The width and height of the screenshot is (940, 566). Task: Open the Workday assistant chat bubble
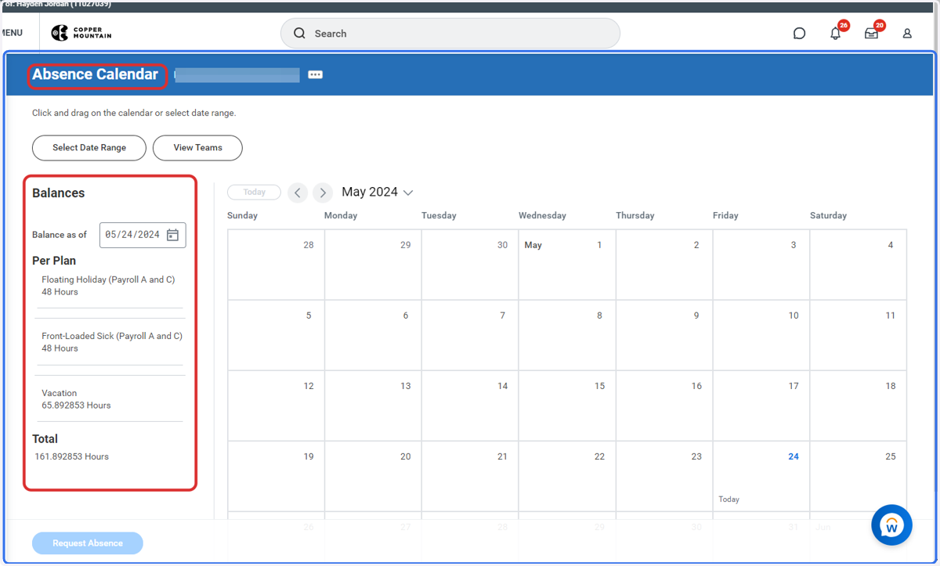click(891, 525)
